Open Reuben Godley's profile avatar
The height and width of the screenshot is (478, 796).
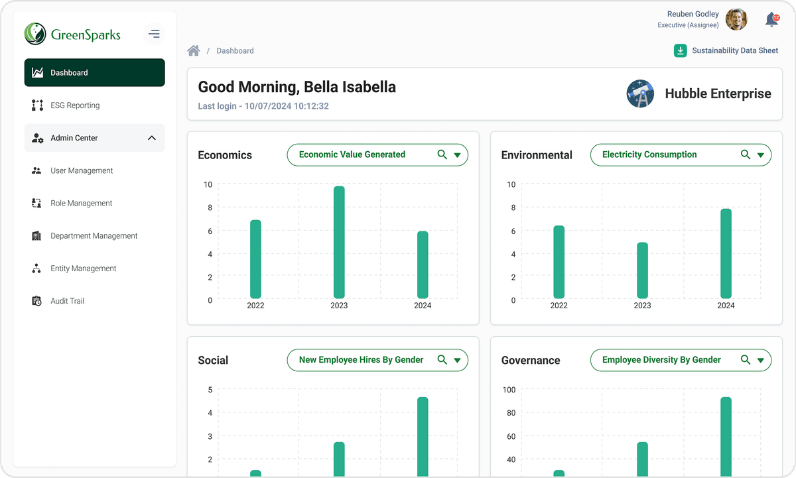736,19
